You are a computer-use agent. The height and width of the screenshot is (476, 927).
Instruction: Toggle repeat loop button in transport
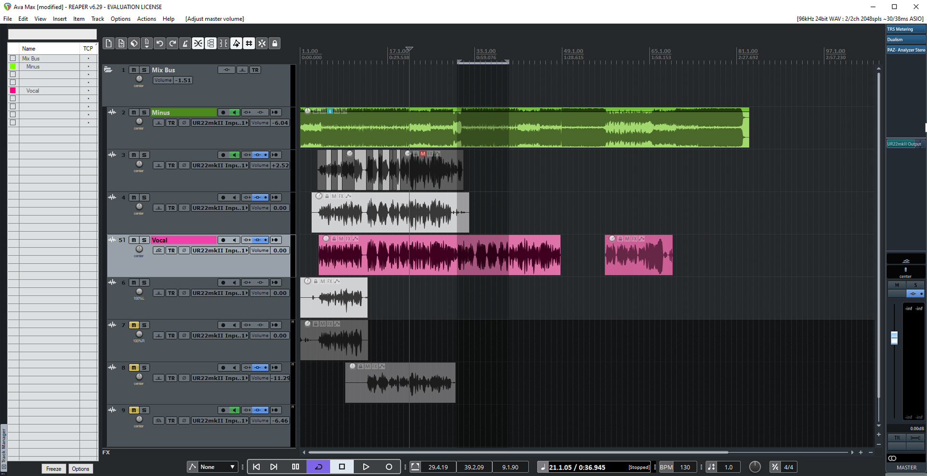click(x=319, y=467)
